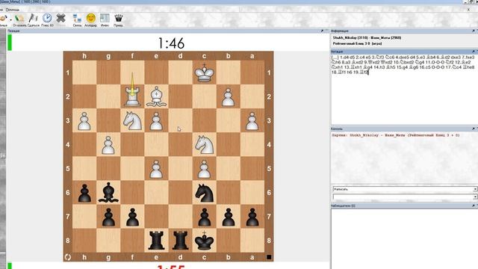Image resolution: width=478 pixels, height=269 pixels.
Task: Pin the Позиция panel with its pushpin
Action: (322, 31)
